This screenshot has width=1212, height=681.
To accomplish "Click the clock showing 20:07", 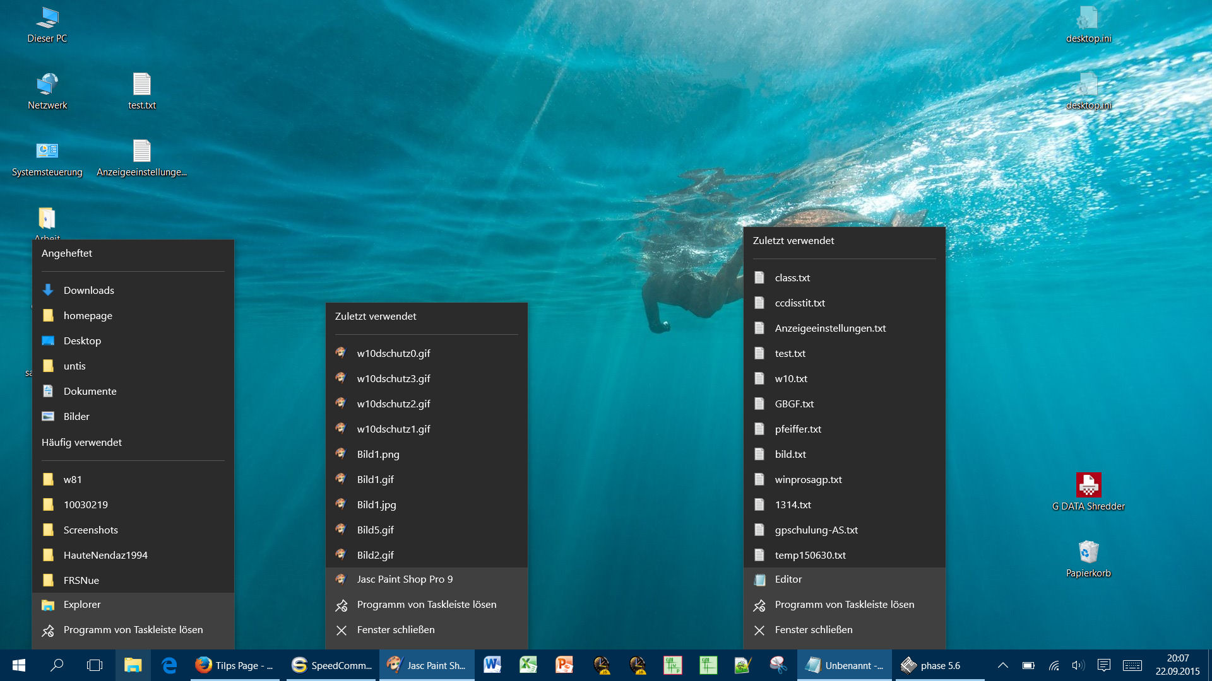I will point(1177,665).
